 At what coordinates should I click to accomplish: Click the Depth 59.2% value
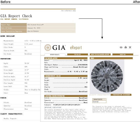[27, 63]
